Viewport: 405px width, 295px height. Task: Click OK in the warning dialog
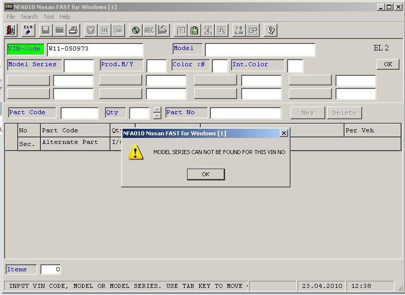pos(206,174)
